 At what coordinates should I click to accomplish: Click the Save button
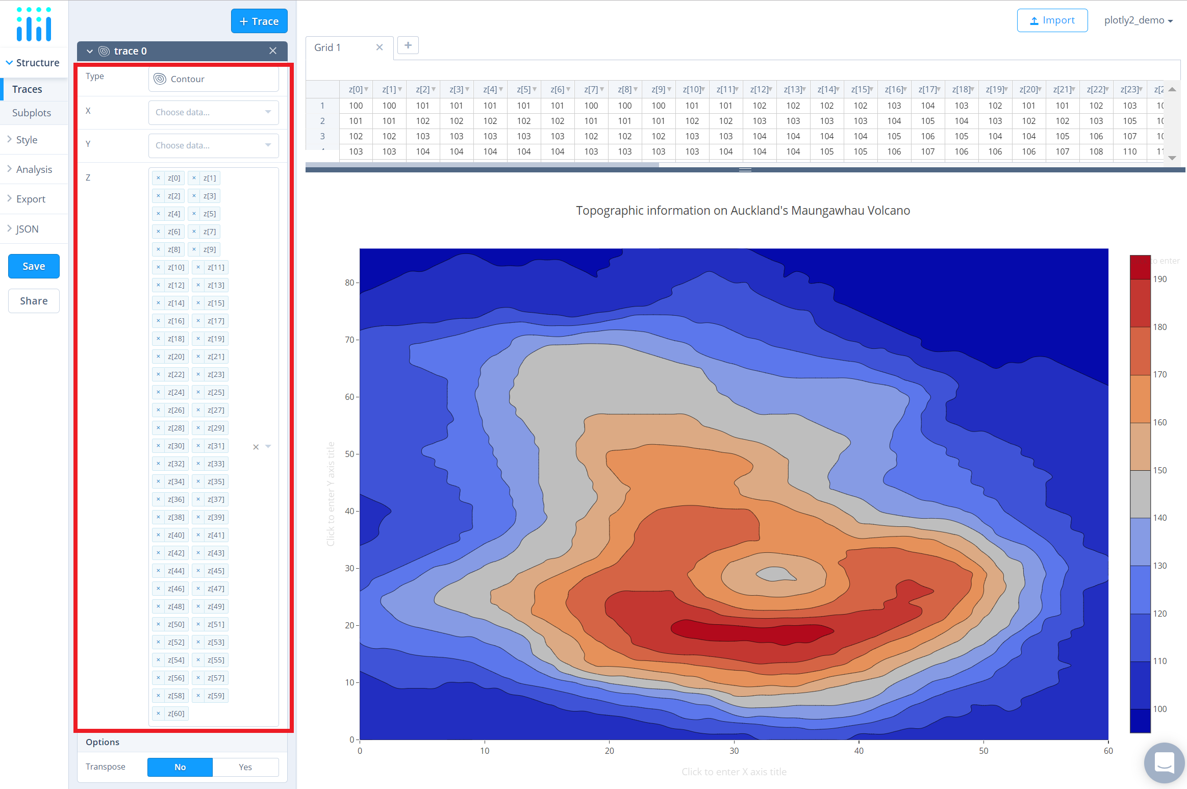tap(34, 266)
